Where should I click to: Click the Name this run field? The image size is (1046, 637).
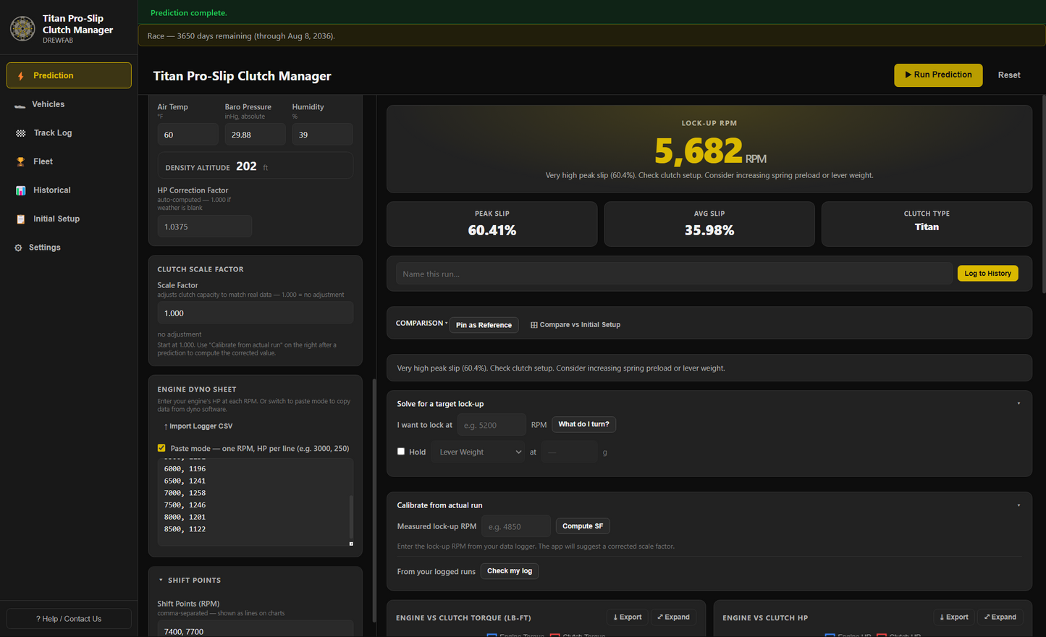674,274
